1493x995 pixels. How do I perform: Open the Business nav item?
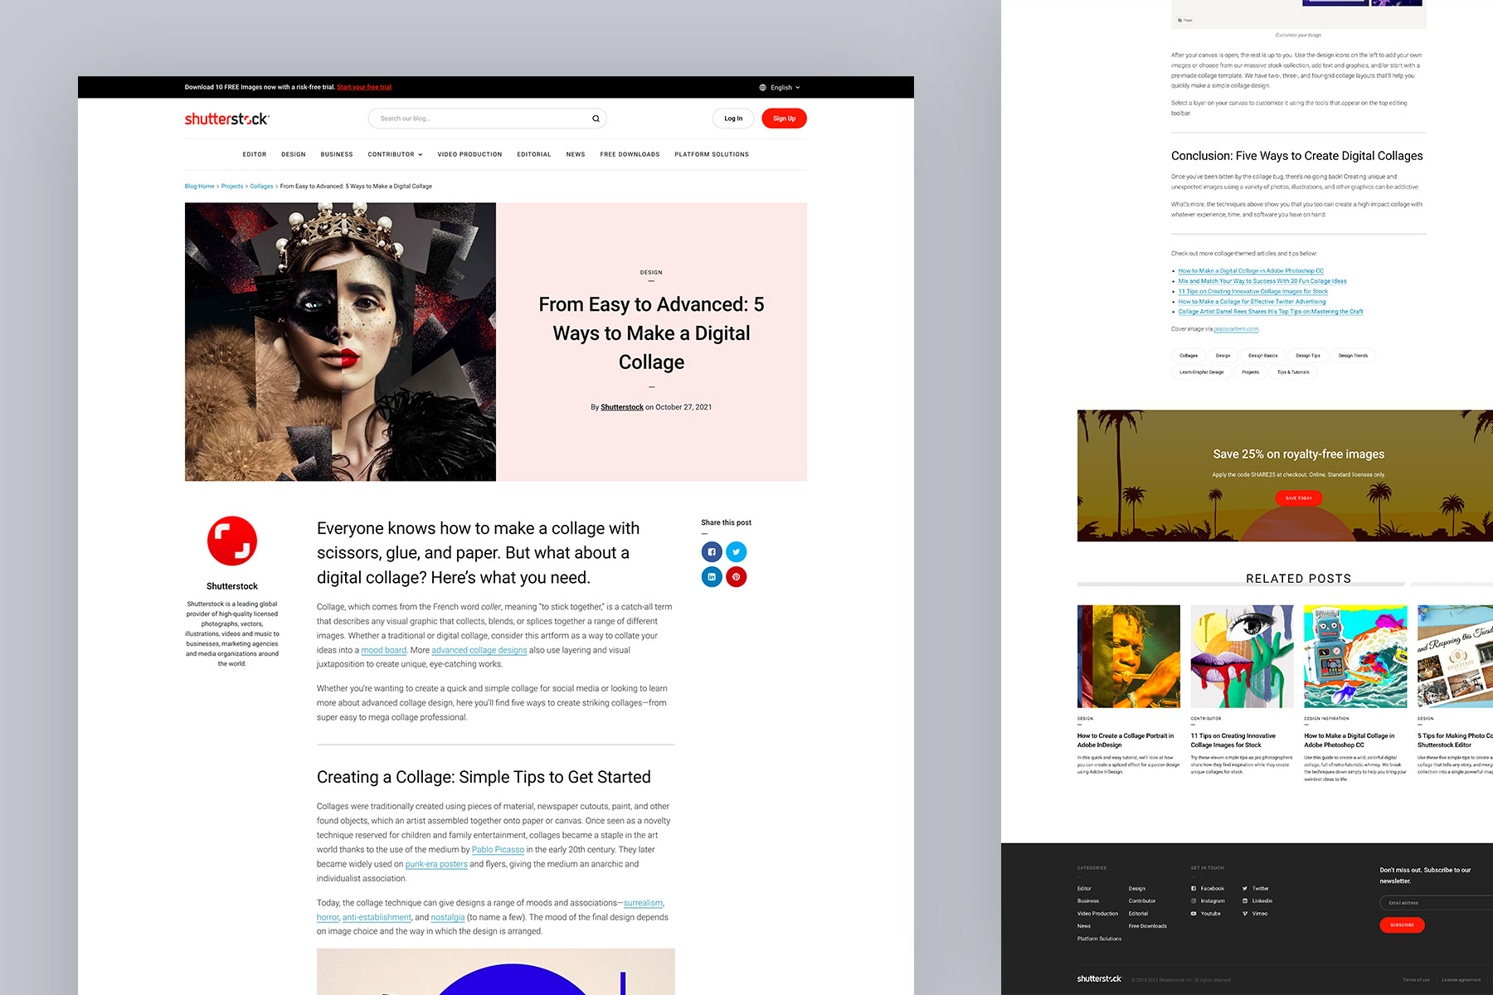coord(337,154)
